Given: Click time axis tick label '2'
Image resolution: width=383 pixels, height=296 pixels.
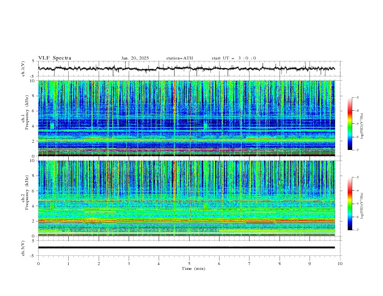Looking at the screenshot, I should [x=99, y=264].
